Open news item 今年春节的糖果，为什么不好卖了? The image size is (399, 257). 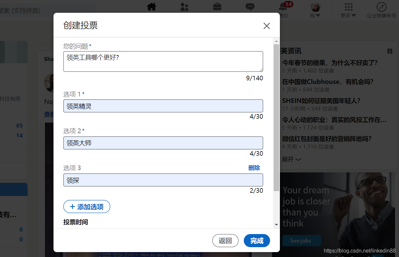[330, 63]
